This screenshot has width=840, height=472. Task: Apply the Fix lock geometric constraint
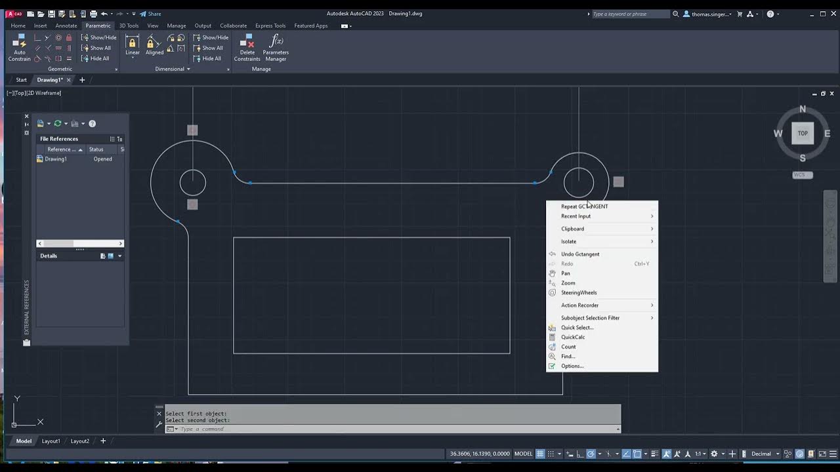(x=69, y=37)
